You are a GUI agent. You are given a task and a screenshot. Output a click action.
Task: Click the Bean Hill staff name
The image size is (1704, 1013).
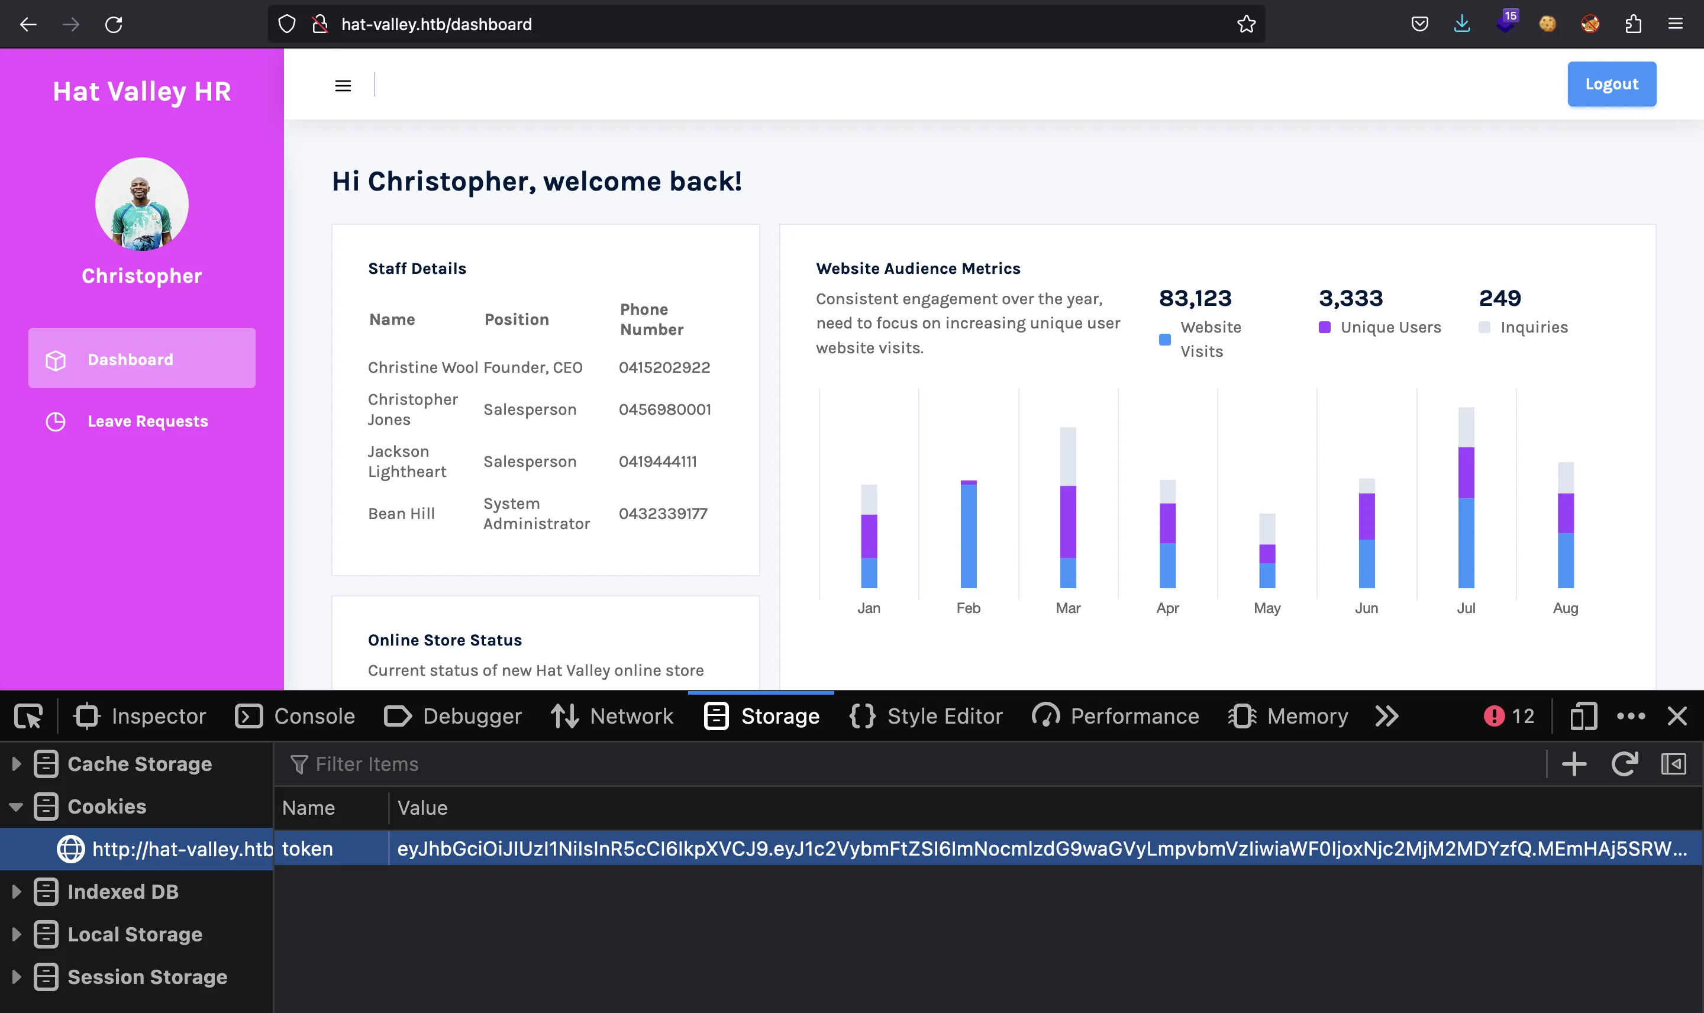tap(401, 514)
